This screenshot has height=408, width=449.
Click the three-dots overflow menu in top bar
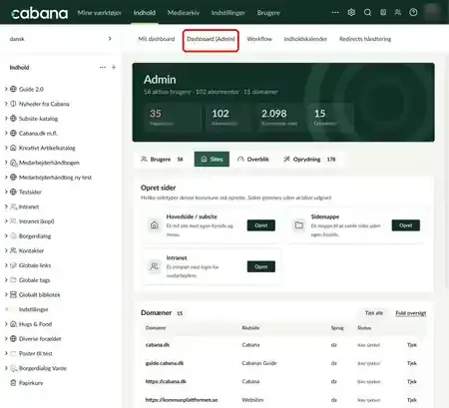335,13
